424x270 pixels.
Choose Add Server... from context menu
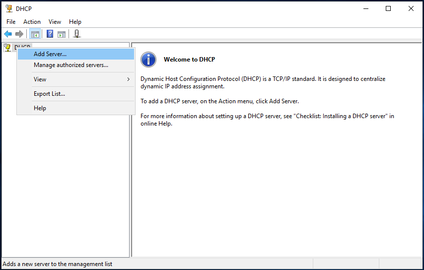click(50, 54)
